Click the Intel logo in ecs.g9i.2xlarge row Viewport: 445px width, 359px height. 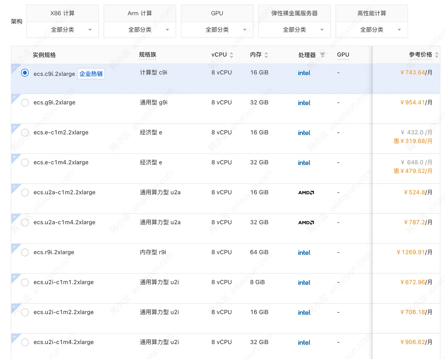(x=304, y=103)
